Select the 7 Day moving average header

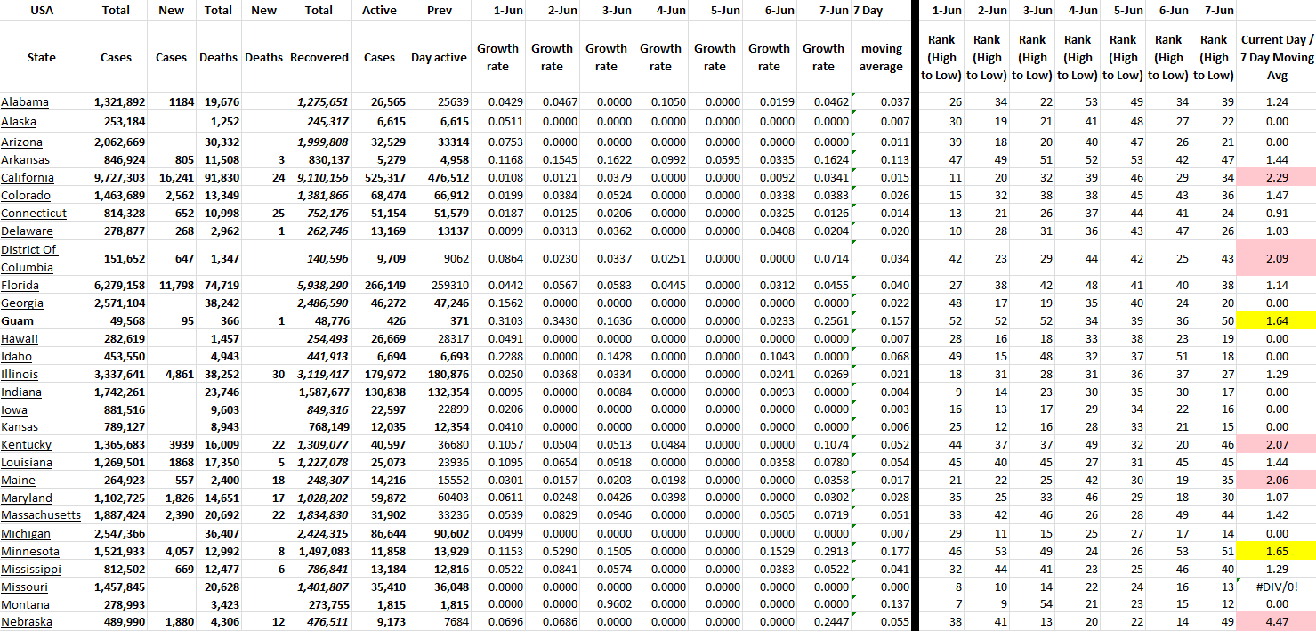881,58
